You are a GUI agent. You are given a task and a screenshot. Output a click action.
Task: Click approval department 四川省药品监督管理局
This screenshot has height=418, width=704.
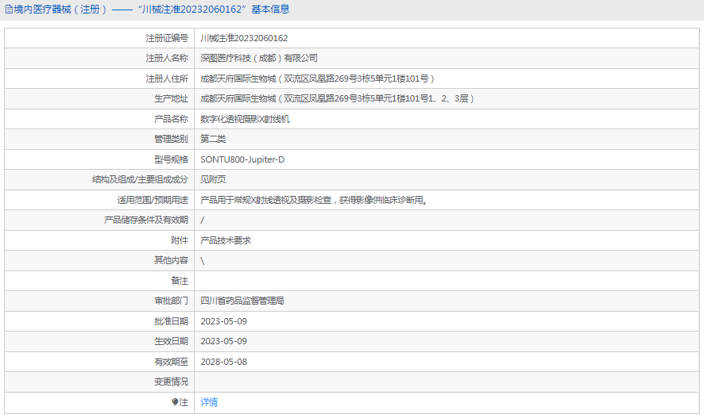click(242, 301)
